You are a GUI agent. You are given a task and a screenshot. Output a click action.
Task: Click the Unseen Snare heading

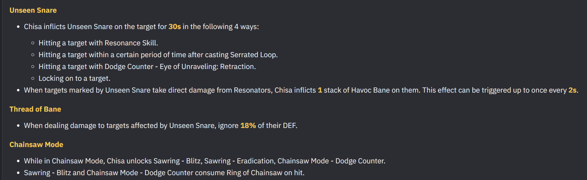(33, 10)
